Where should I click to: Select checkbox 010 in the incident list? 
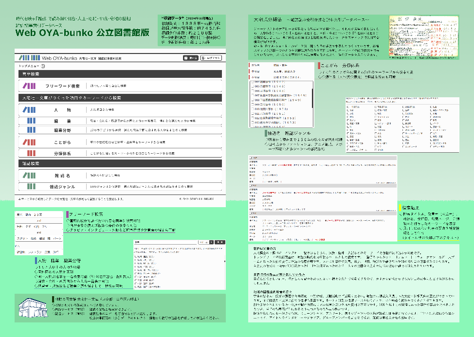pyautogui.click(x=253, y=109)
